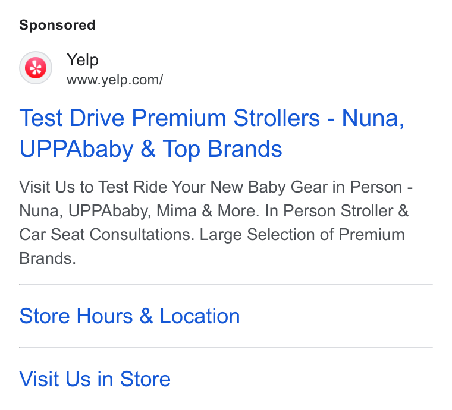The width and height of the screenshot is (452, 410).
Task: Click 'UPPAbaby & Top Brands' headline line
Action: tap(150, 149)
